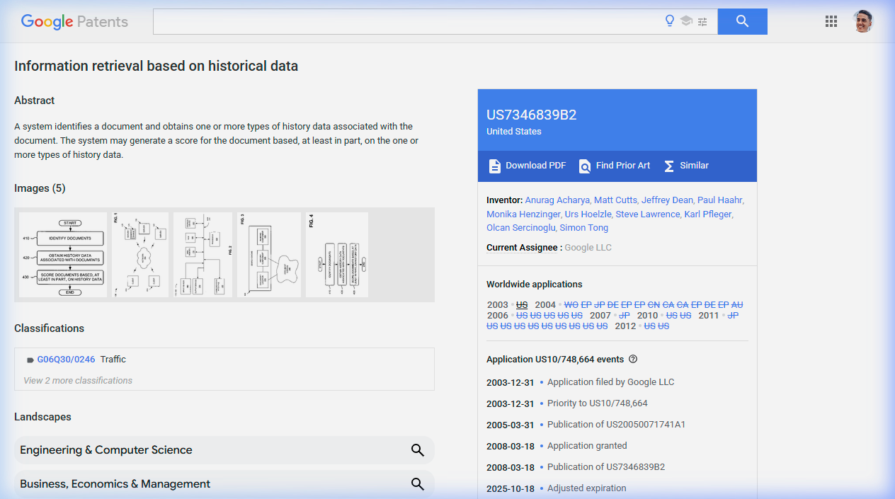The height and width of the screenshot is (499, 895).
Task: Open inventor Karl Pfleger link
Action: [x=708, y=214]
